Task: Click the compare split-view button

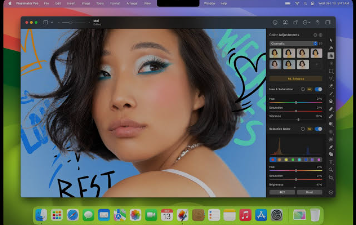Action: pyautogui.click(x=282, y=192)
